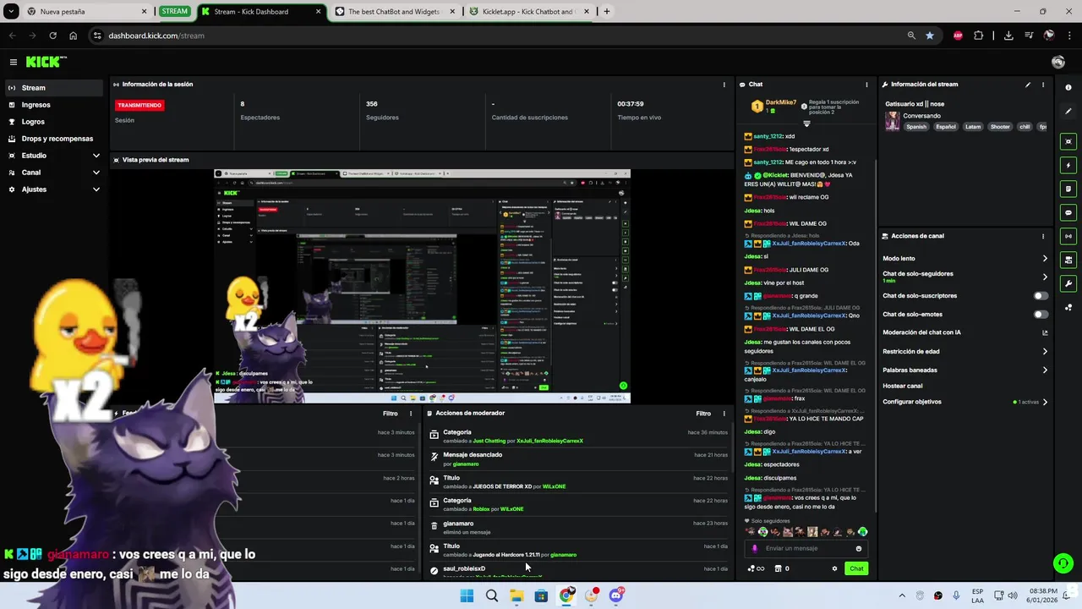Image resolution: width=1082 pixels, height=609 pixels.
Task: Click the info icon in right sidebar
Action: [1068, 87]
